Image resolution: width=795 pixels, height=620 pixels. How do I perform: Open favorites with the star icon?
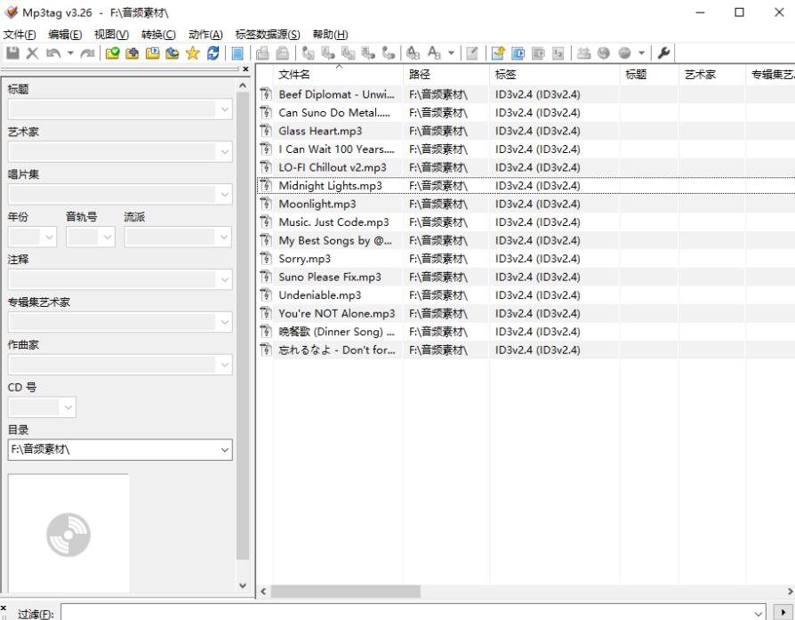[193, 52]
